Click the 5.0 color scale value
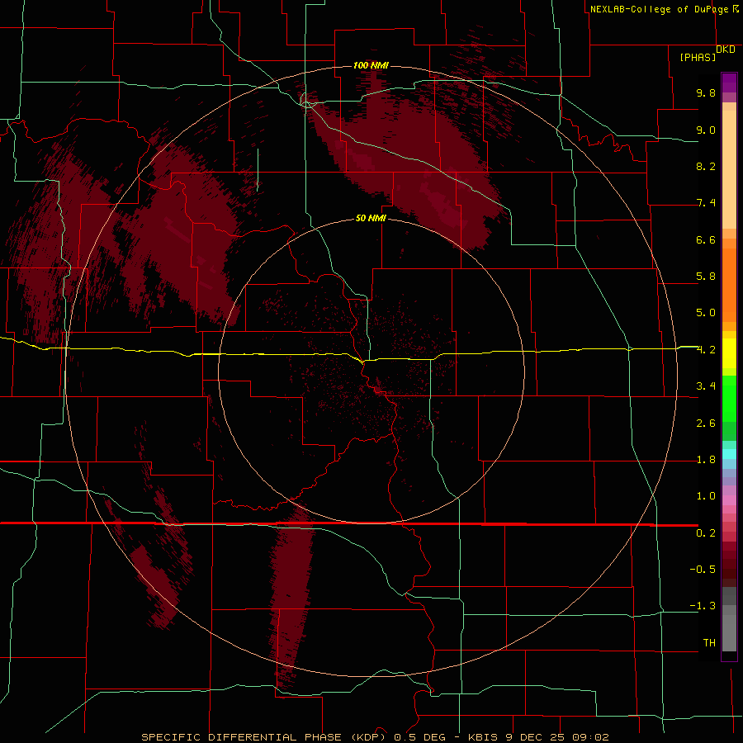Viewport: 743px width, 743px height. tap(706, 313)
